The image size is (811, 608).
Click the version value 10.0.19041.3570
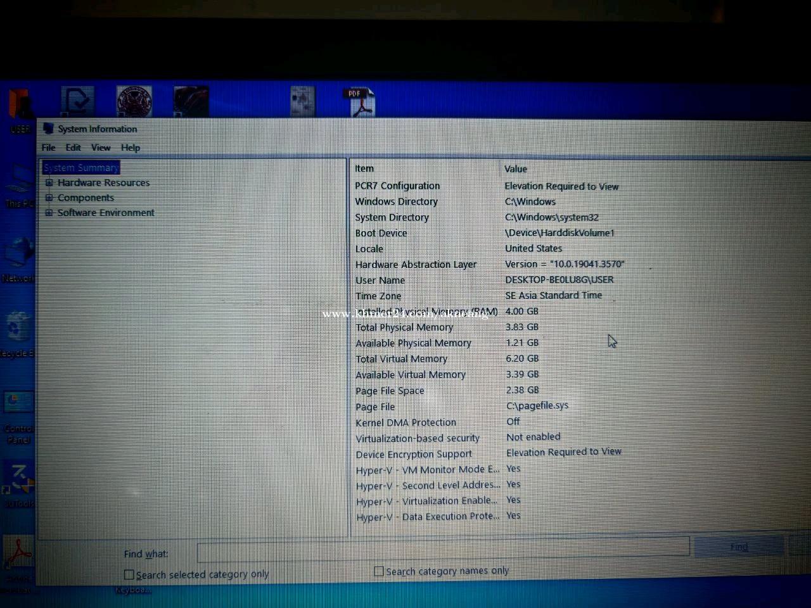click(565, 263)
